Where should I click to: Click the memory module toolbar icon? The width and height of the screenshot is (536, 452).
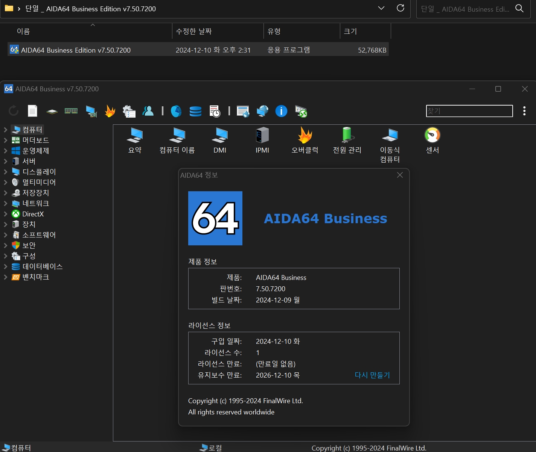[x=71, y=111]
